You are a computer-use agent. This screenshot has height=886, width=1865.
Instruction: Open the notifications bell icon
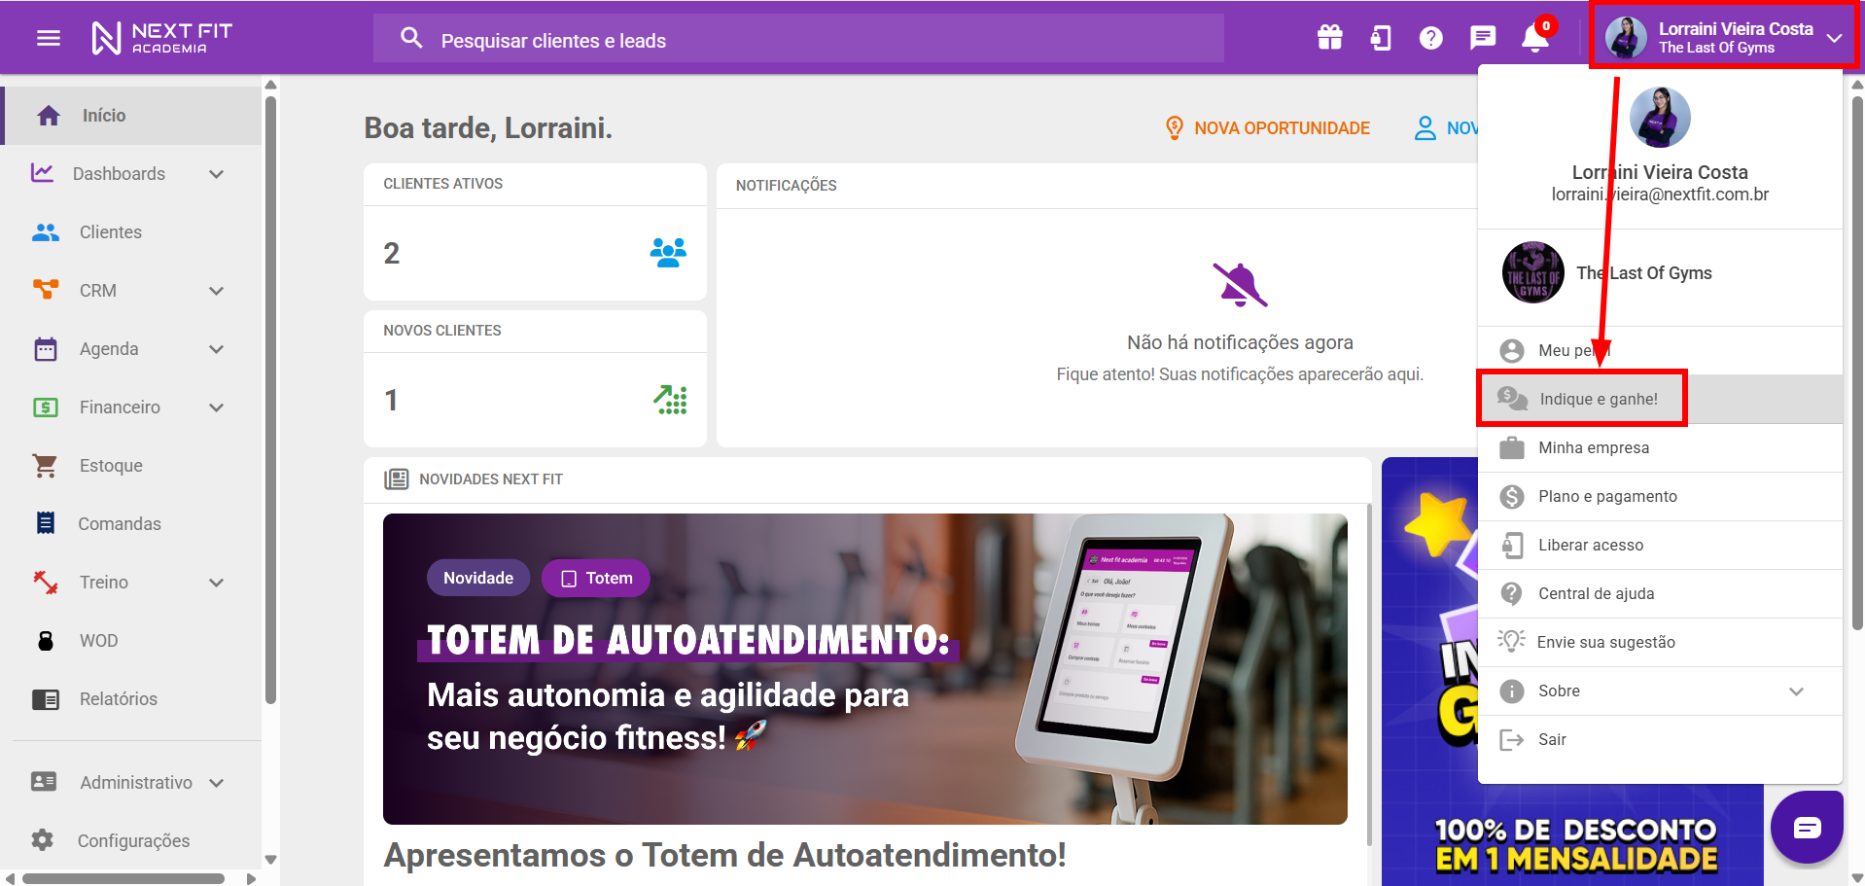point(1534,38)
